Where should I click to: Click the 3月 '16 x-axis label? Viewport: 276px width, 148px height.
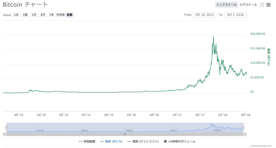click(x=131, y=115)
